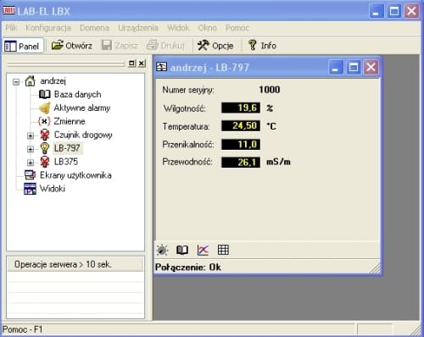Click the LB-797 window resize grip
424x337 pixels.
click(375, 268)
